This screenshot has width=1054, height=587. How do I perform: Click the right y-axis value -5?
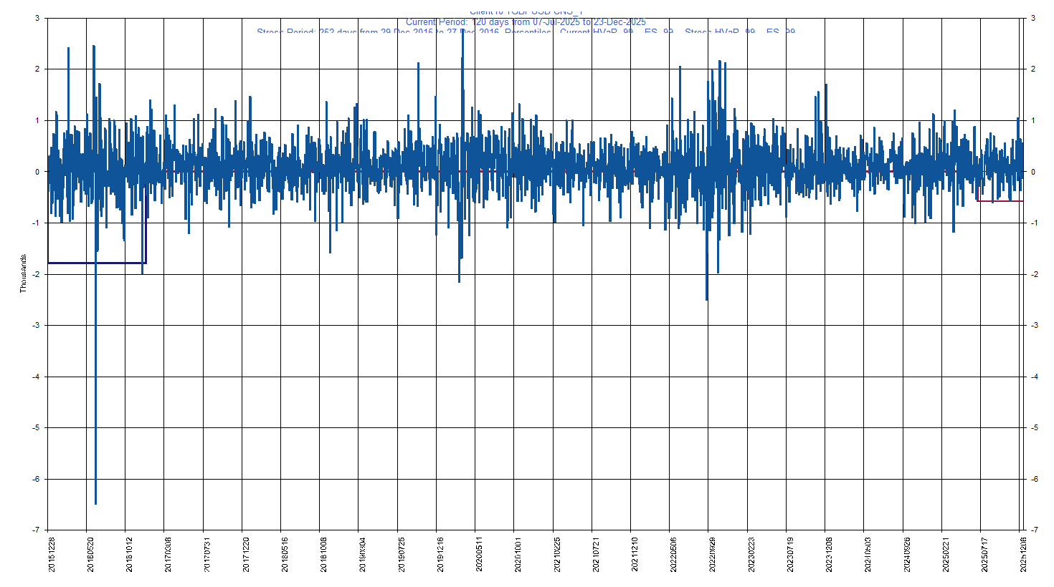click(1034, 428)
